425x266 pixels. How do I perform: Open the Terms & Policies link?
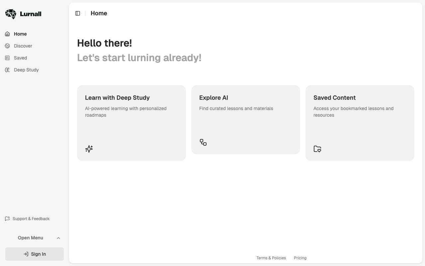(x=271, y=258)
